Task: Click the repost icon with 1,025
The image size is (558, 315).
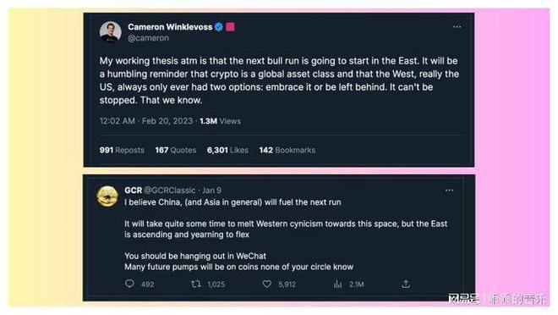Action: click(196, 284)
